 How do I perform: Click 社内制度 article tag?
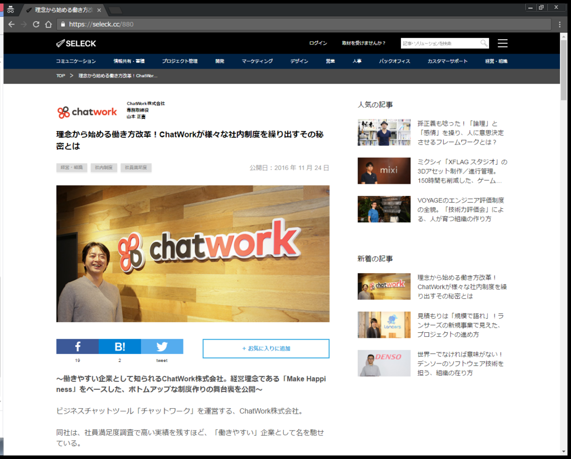[x=104, y=168]
